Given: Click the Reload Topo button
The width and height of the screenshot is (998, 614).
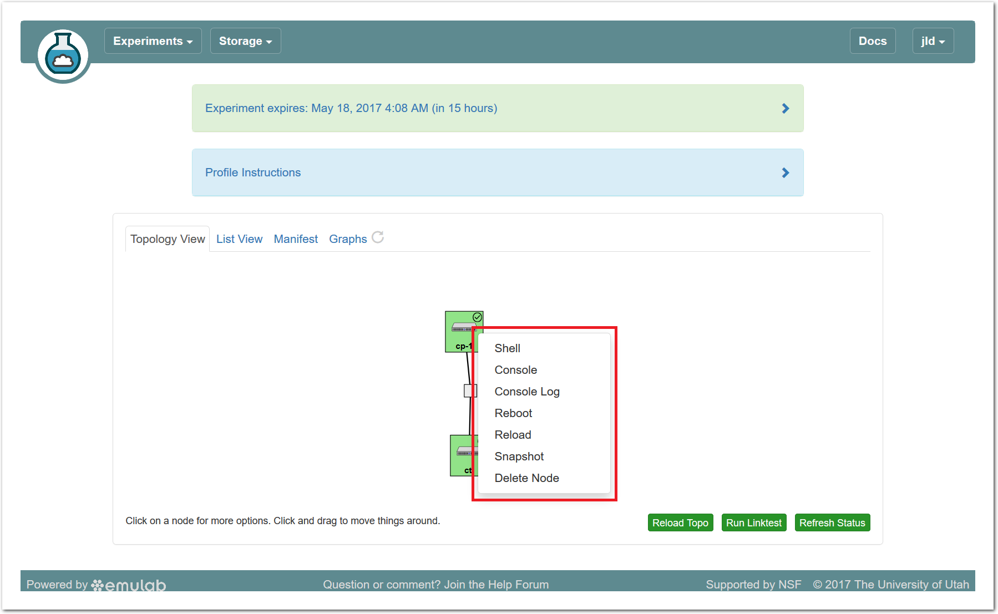Looking at the screenshot, I should click(680, 522).
